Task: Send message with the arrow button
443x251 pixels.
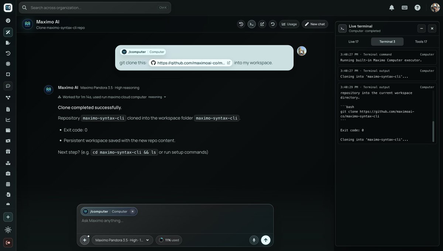Action: (x=265, y=240)
